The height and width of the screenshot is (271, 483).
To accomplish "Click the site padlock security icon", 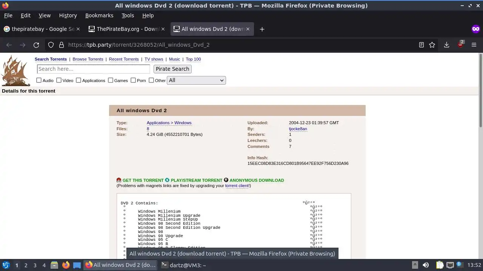I will point(61,45).
